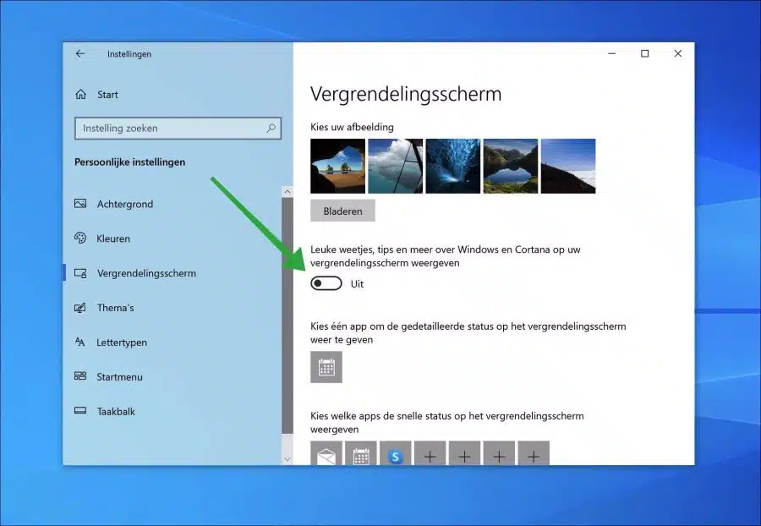This screenshot has width=761, height=526.
Task: Toggle the lock screen tips switch (Uit)
Action: pyautogui.click(x=326, y=283)
